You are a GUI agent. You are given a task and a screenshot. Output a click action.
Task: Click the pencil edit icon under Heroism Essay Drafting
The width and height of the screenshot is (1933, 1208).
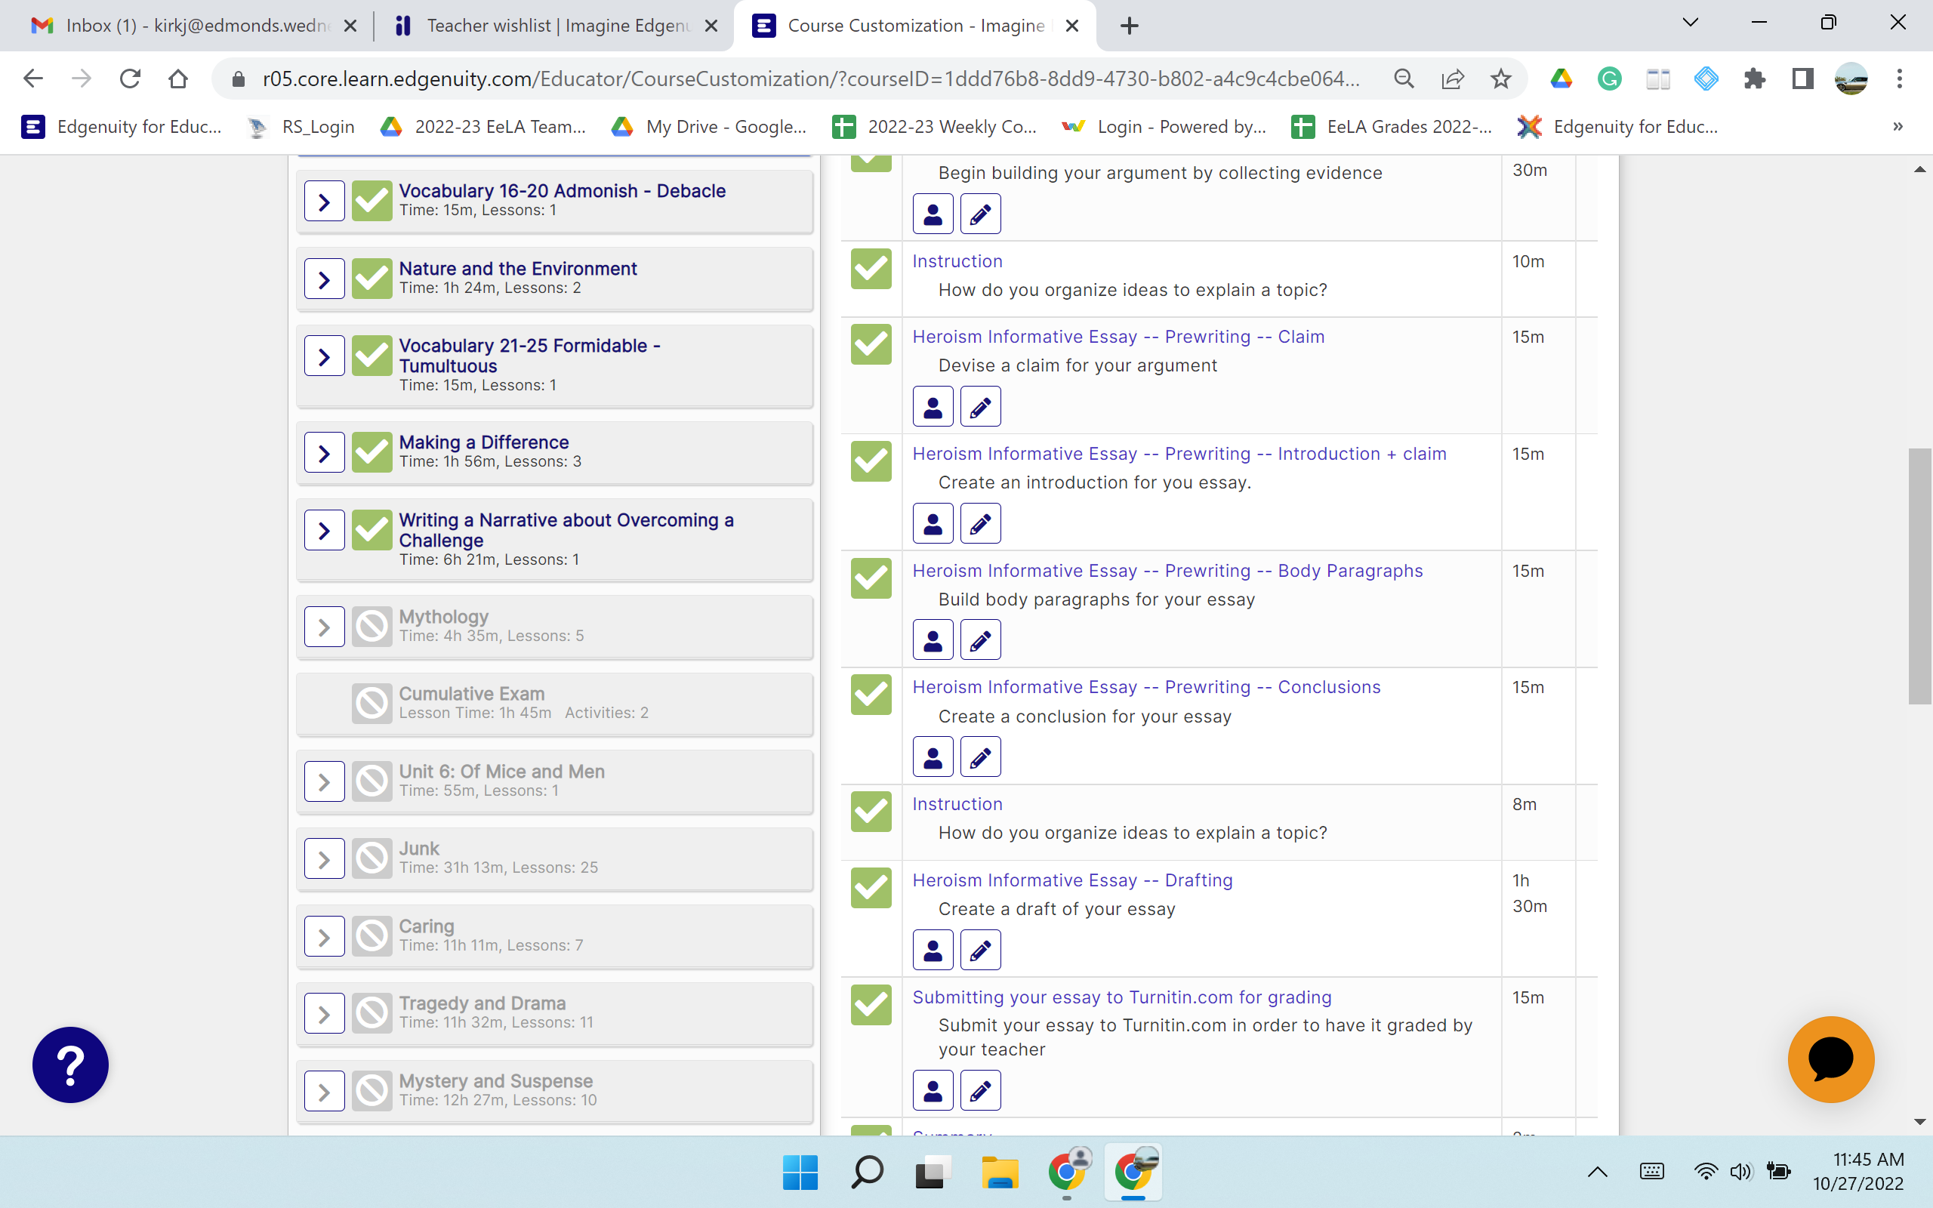tap(980, 950)
